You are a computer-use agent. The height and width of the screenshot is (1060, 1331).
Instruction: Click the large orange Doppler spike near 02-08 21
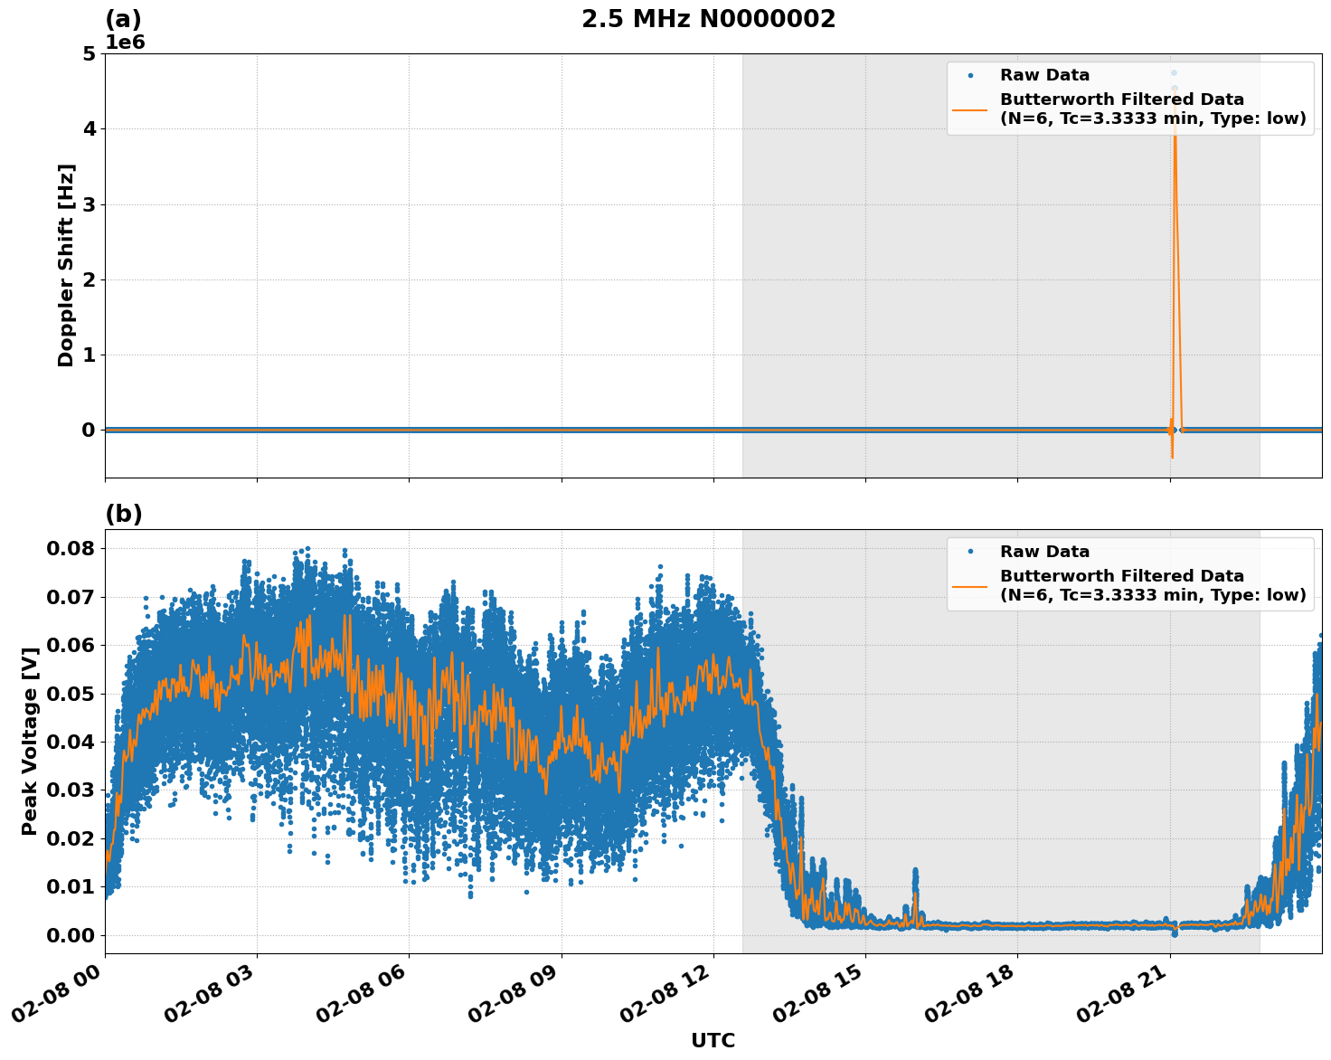(x=1175, y=226)
